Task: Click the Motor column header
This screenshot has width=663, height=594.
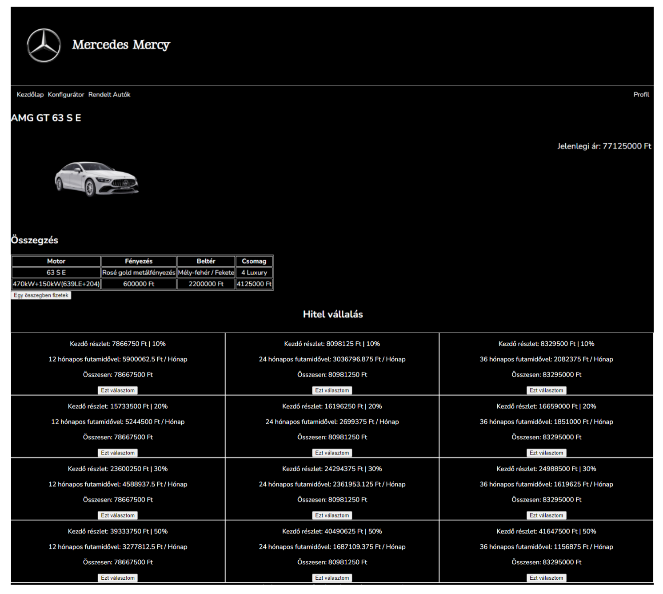Action: (x=56, y=261)
